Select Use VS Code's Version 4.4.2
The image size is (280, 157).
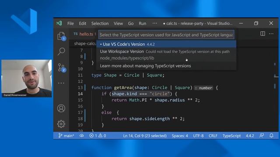pos(166,44)
